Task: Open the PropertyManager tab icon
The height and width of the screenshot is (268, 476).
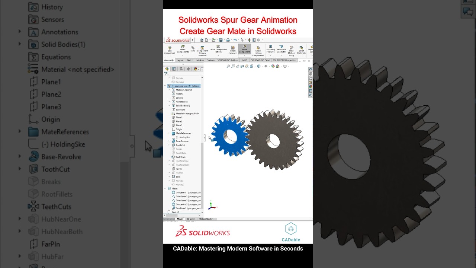Action: point(174,69)
